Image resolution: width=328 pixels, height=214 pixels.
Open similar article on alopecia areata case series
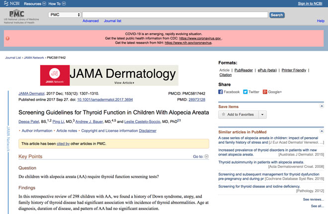point(268,140)
